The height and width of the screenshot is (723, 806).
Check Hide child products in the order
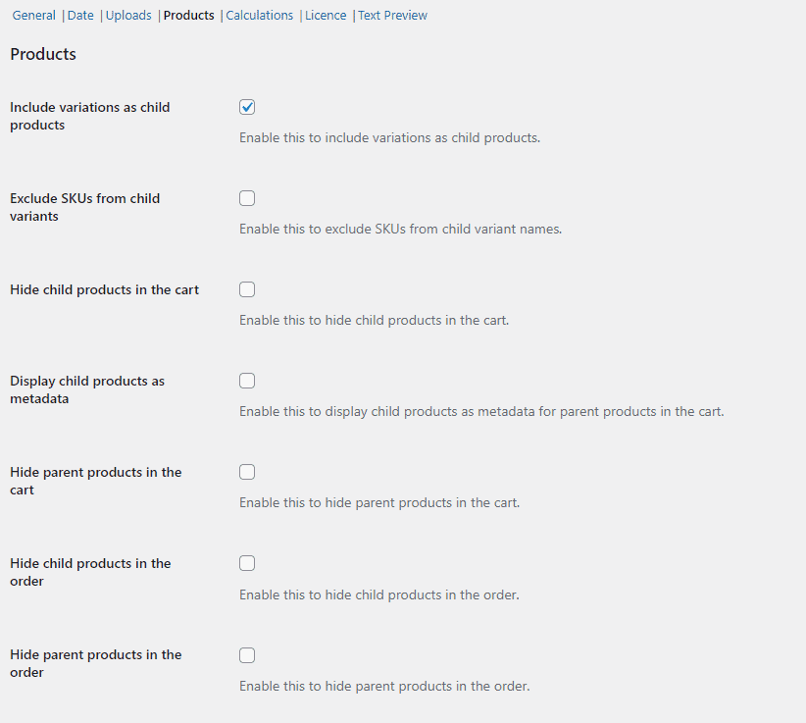(247, 563)
